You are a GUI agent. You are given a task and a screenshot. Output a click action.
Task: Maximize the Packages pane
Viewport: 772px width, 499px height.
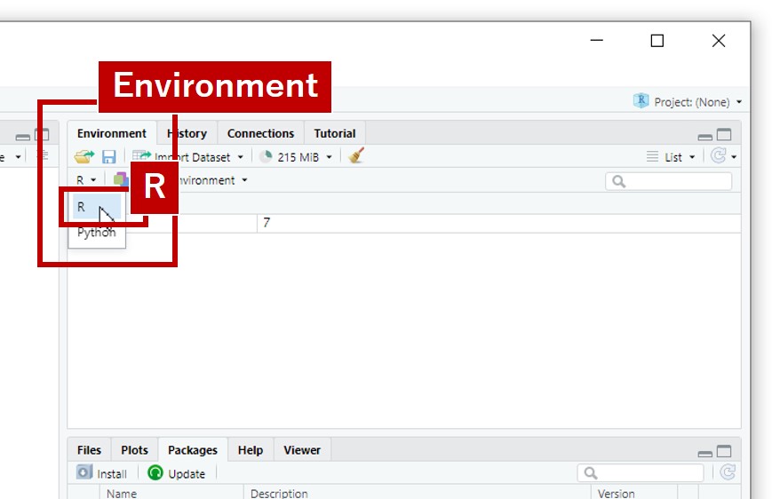tap(724, 451)
